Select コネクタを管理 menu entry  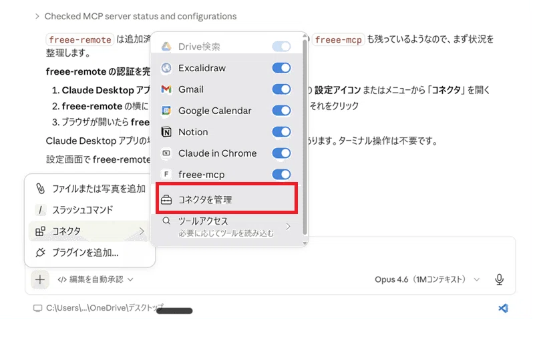coord(226,199)
